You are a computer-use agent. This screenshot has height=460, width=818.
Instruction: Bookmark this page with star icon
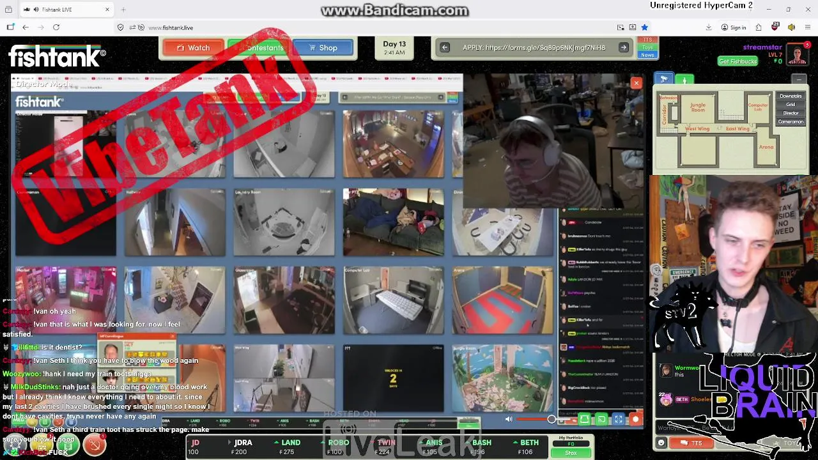(x=644, y=27)
